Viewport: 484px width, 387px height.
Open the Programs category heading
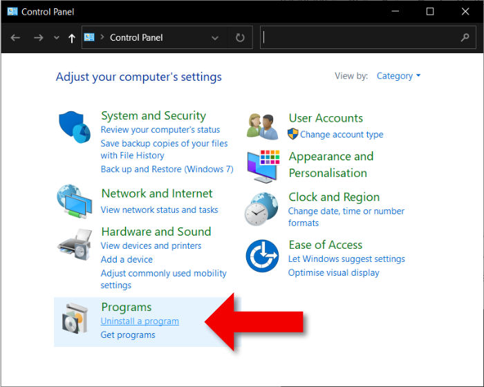click(127, 307)
